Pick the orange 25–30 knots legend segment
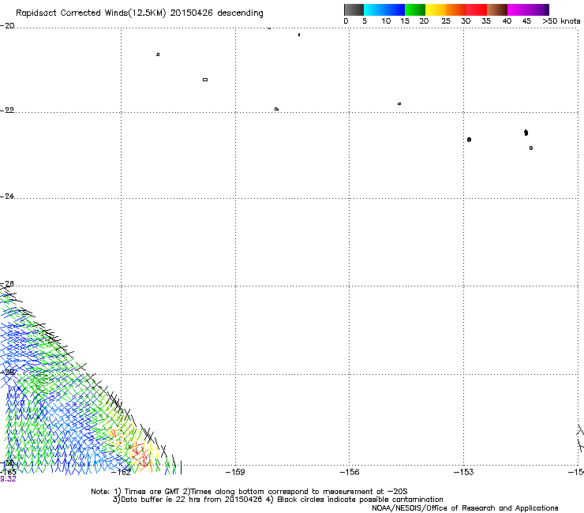The width and height of the screenshot is (584, 513). click(x=456, y=9)
